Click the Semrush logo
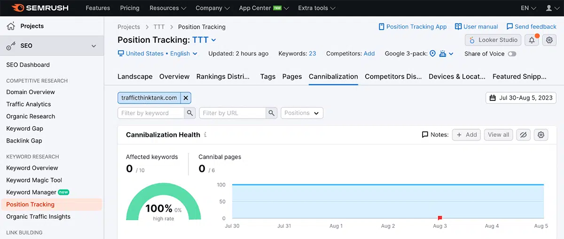The image size is (564, 239). pyautogui.click(x=40, y=8)
